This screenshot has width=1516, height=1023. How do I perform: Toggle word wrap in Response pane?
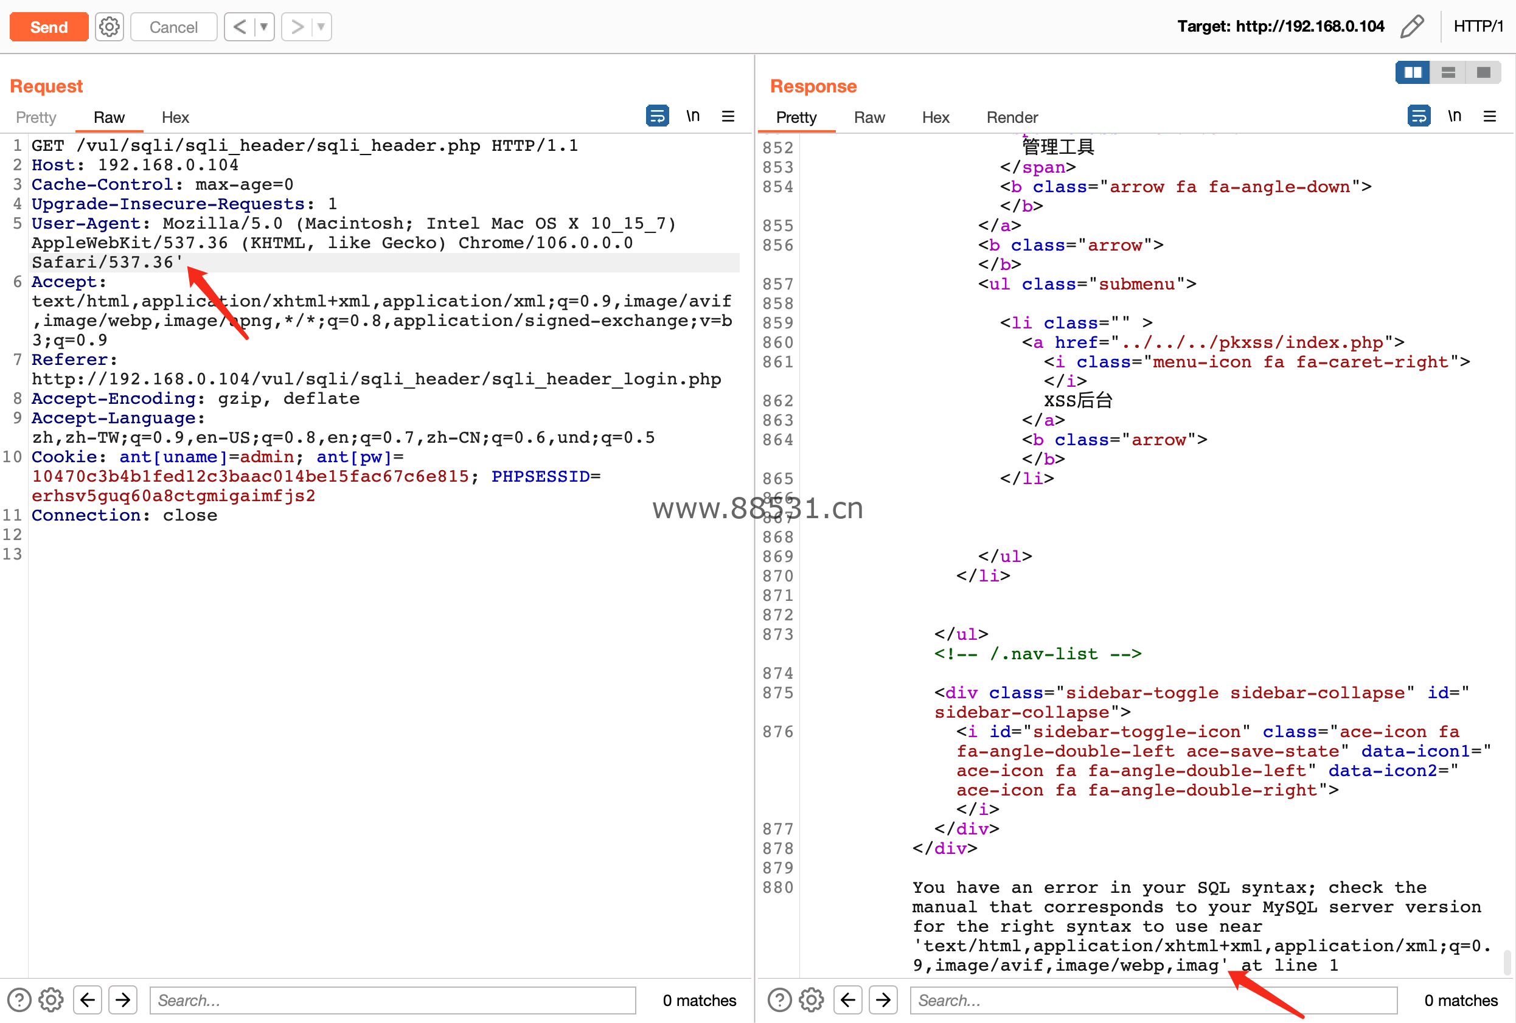click(1418, 116)
